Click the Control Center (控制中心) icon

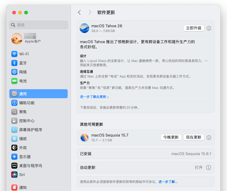click(x=14, y=121)
